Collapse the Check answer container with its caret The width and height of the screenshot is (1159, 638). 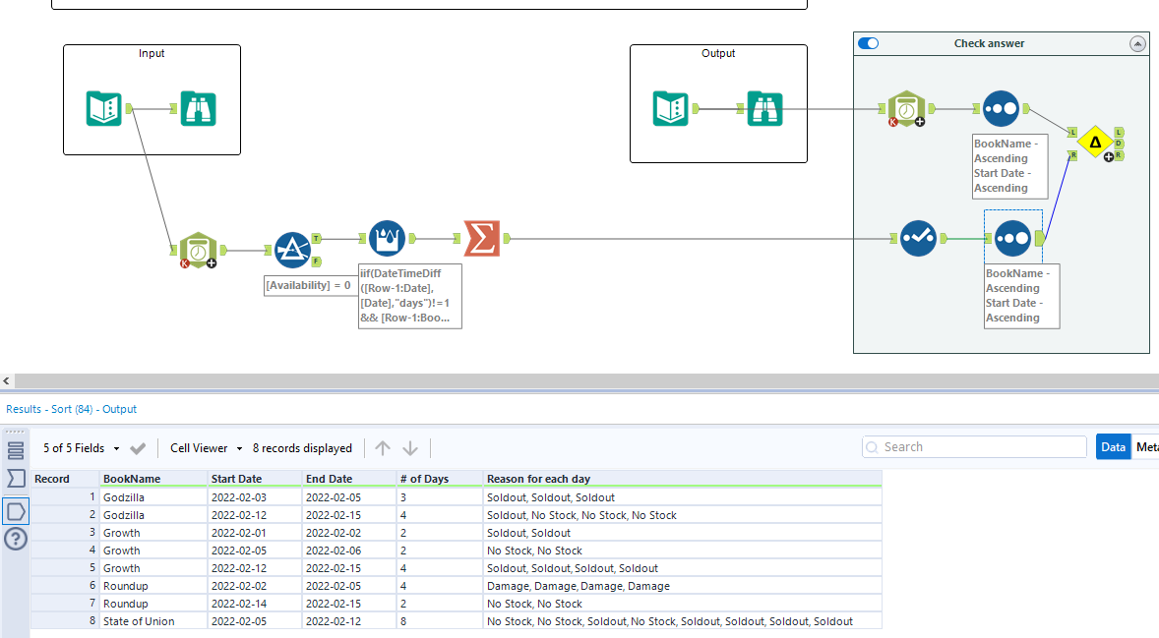click(x=1138, y=43)
